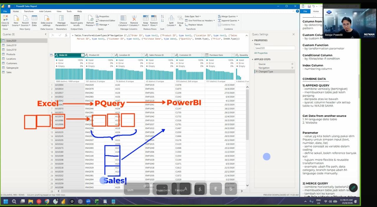377x207 pixels.
Task: Open the Windows Start menu
Action: (x=5, y=201)
